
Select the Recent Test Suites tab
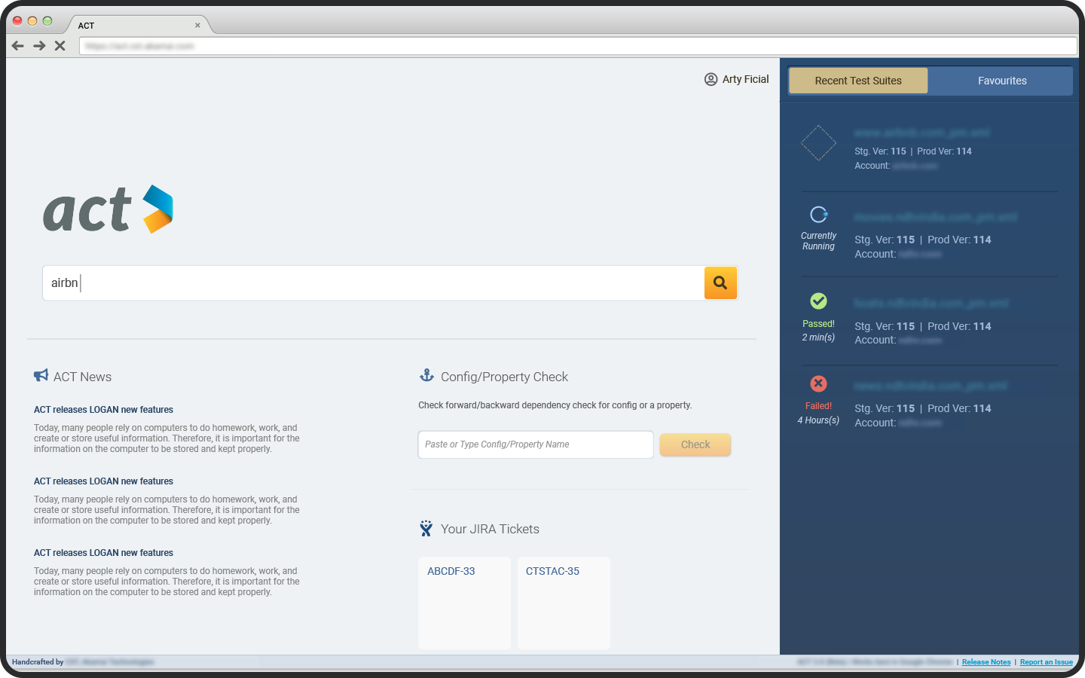tap(857, 81)
